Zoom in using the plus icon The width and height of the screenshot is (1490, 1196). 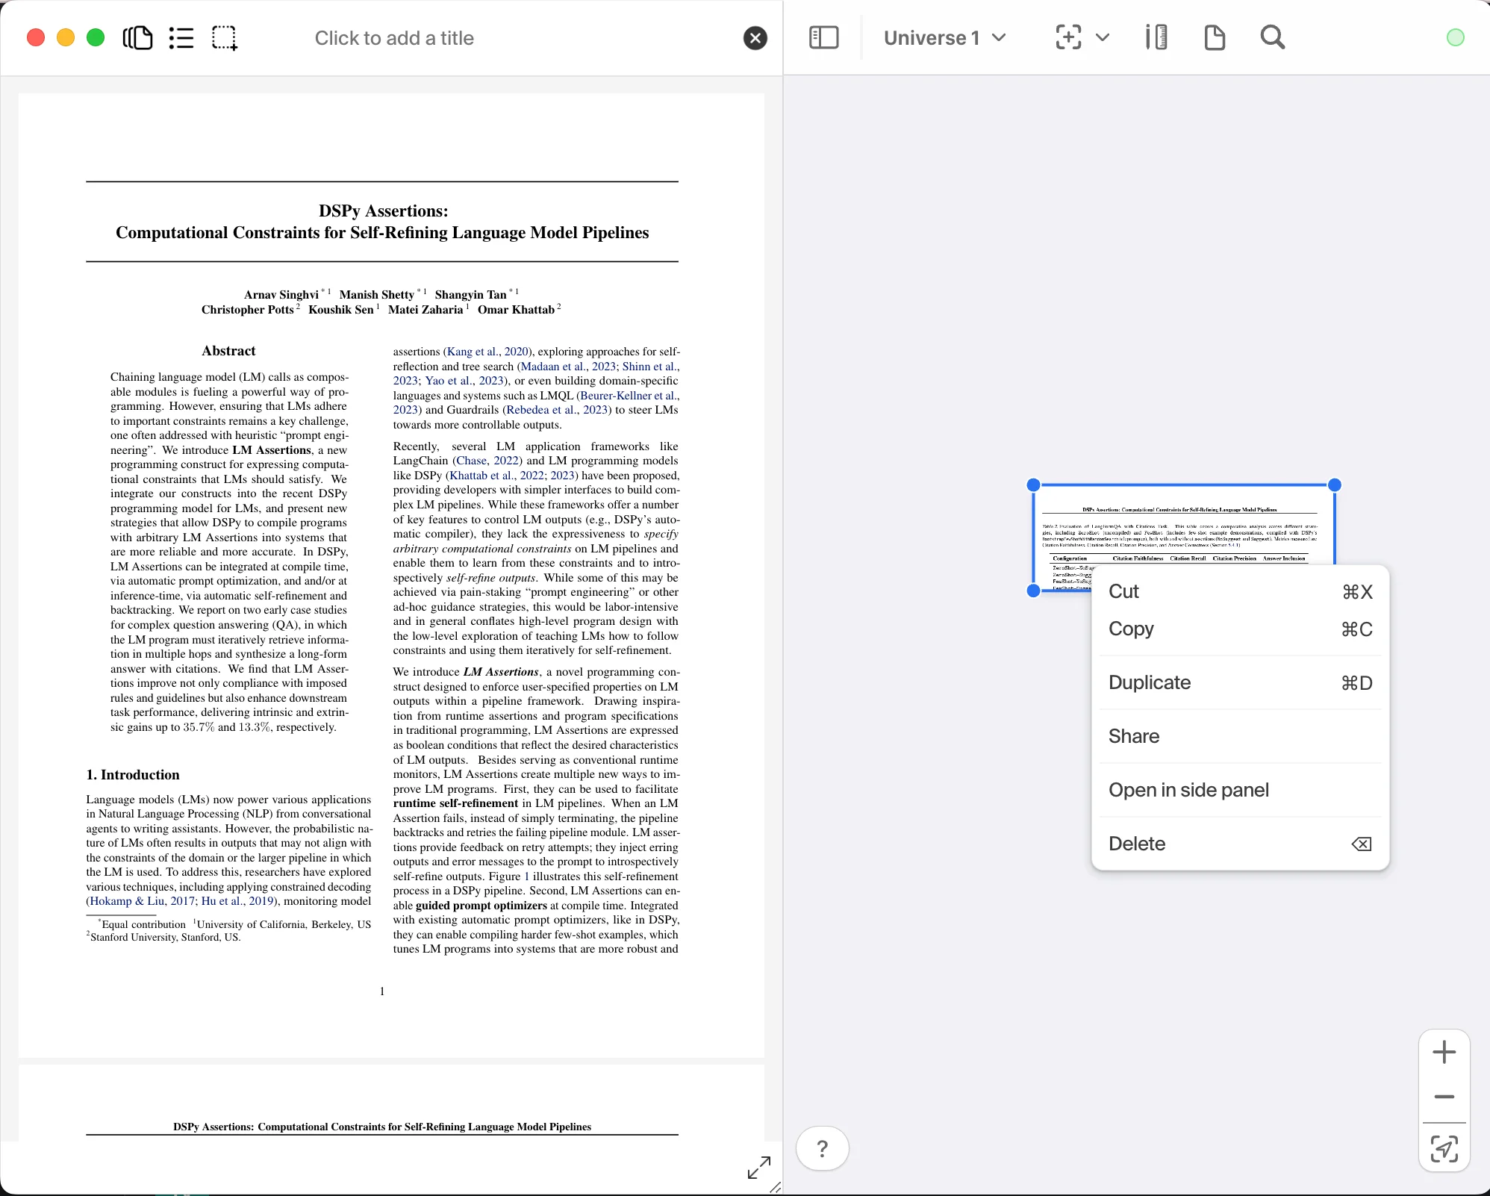1444,1053
